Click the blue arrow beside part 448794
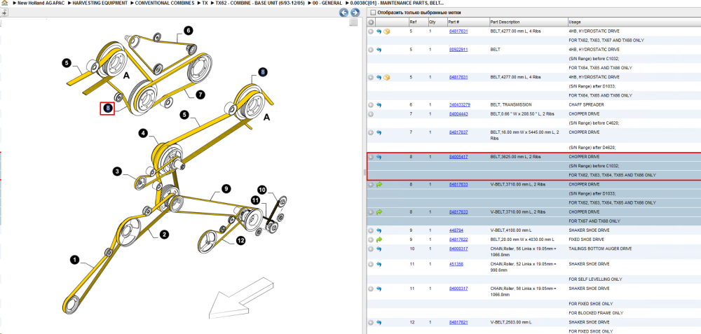 [x=379, y=230]
